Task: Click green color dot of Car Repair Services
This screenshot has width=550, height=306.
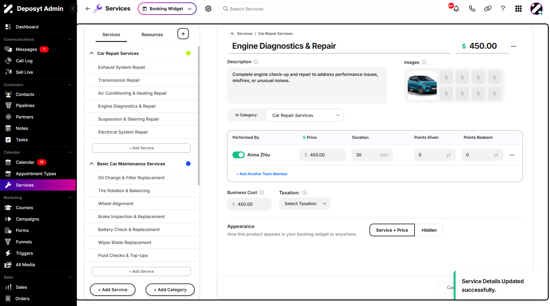Action: [x=188, y=53]
